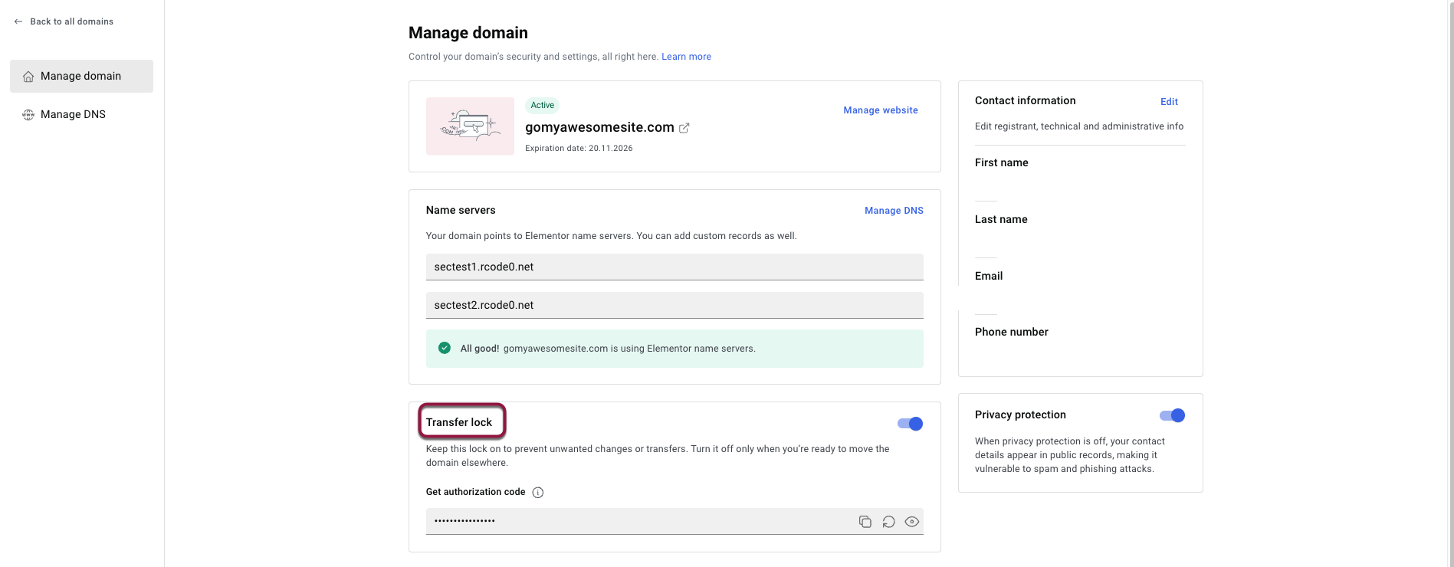
Task: Open Manage DNS from the sidebar
Action: coord(73,114)
